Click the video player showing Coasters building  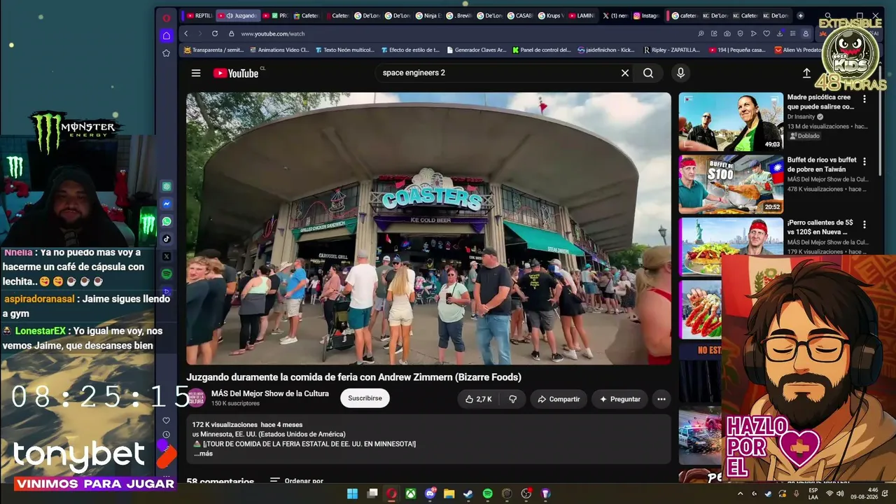(428, 228)
